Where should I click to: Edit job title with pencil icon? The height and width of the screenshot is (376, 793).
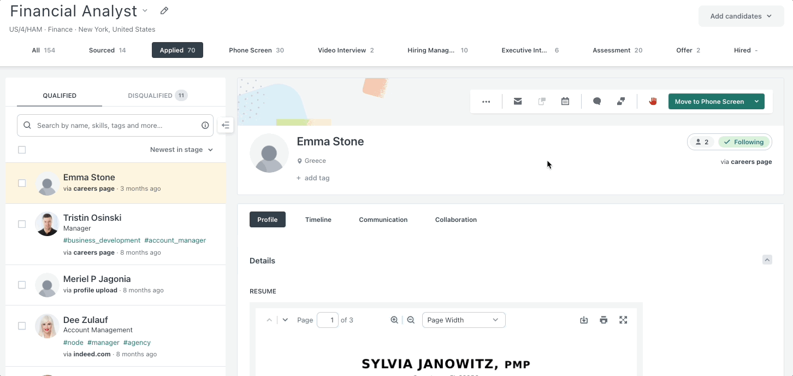coord(164,11)
